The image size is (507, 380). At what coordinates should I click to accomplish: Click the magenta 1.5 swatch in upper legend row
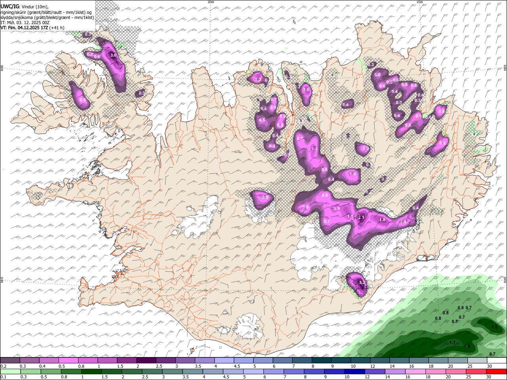pos(127,360)
